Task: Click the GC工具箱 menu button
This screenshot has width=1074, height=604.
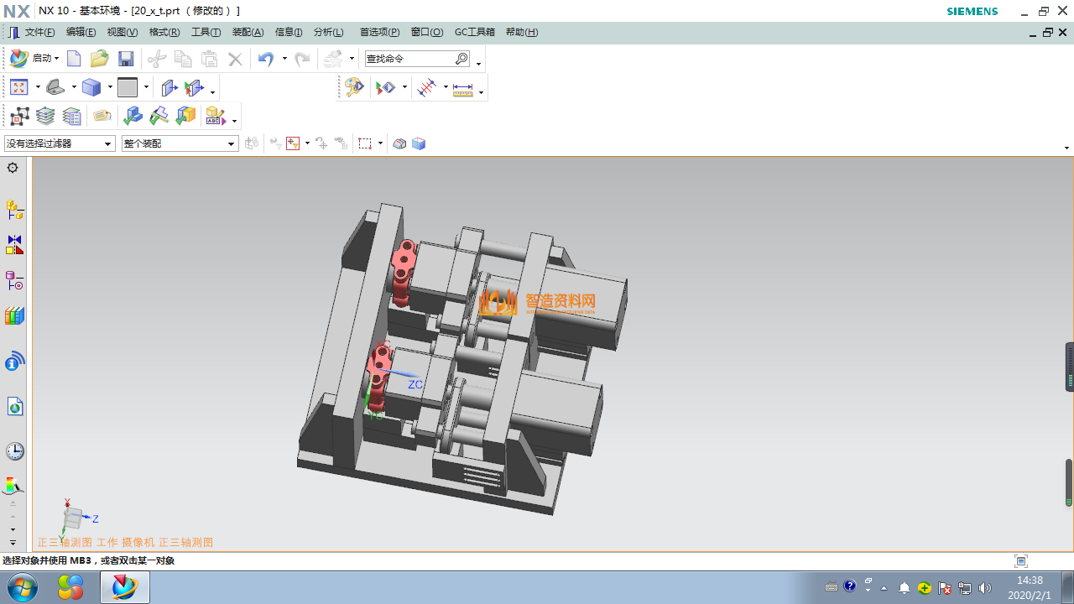Action: click(x=474, y=32)
